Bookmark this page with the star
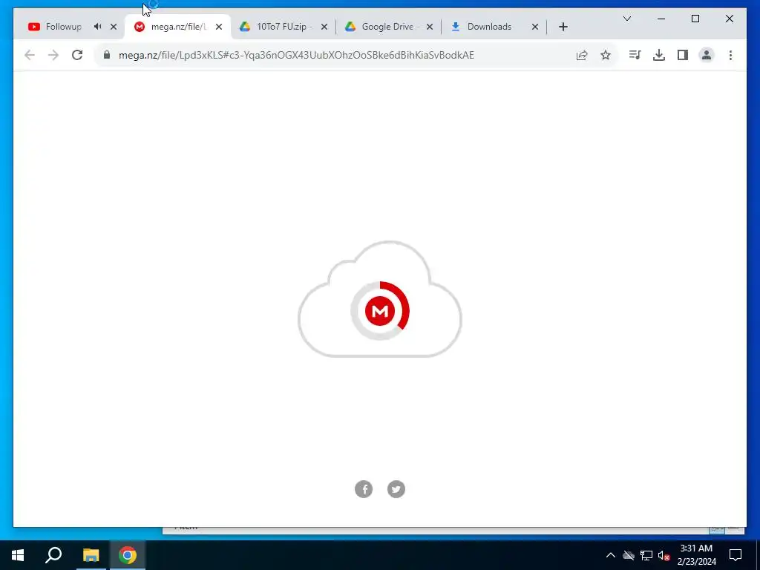This screenshot has height=570, width=760. [606, 55]
